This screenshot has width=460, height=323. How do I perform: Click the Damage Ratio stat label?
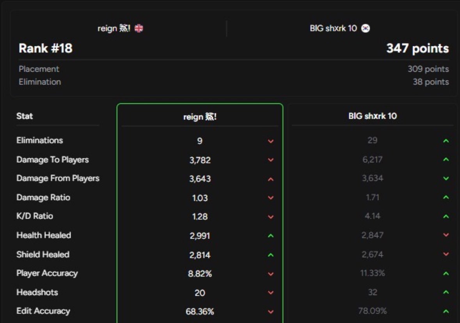pos(43,197)
